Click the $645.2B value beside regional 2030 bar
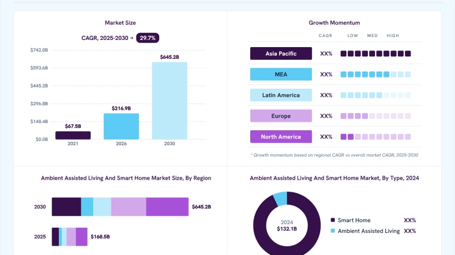The image size is (455, 255). pyautogui.click(x=201, y=207)
